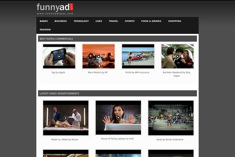Play the Smile by AMI Insurance video

[138, 57]
